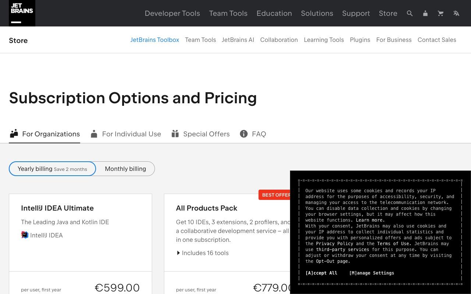Select Monthly billing option
471x294 pixels.
pos(125,169)
